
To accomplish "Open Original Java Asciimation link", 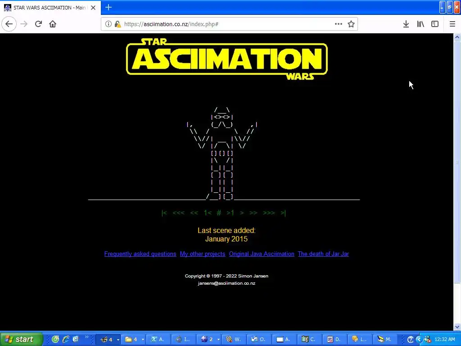I will pyautogui.click(x=262, y=254).
